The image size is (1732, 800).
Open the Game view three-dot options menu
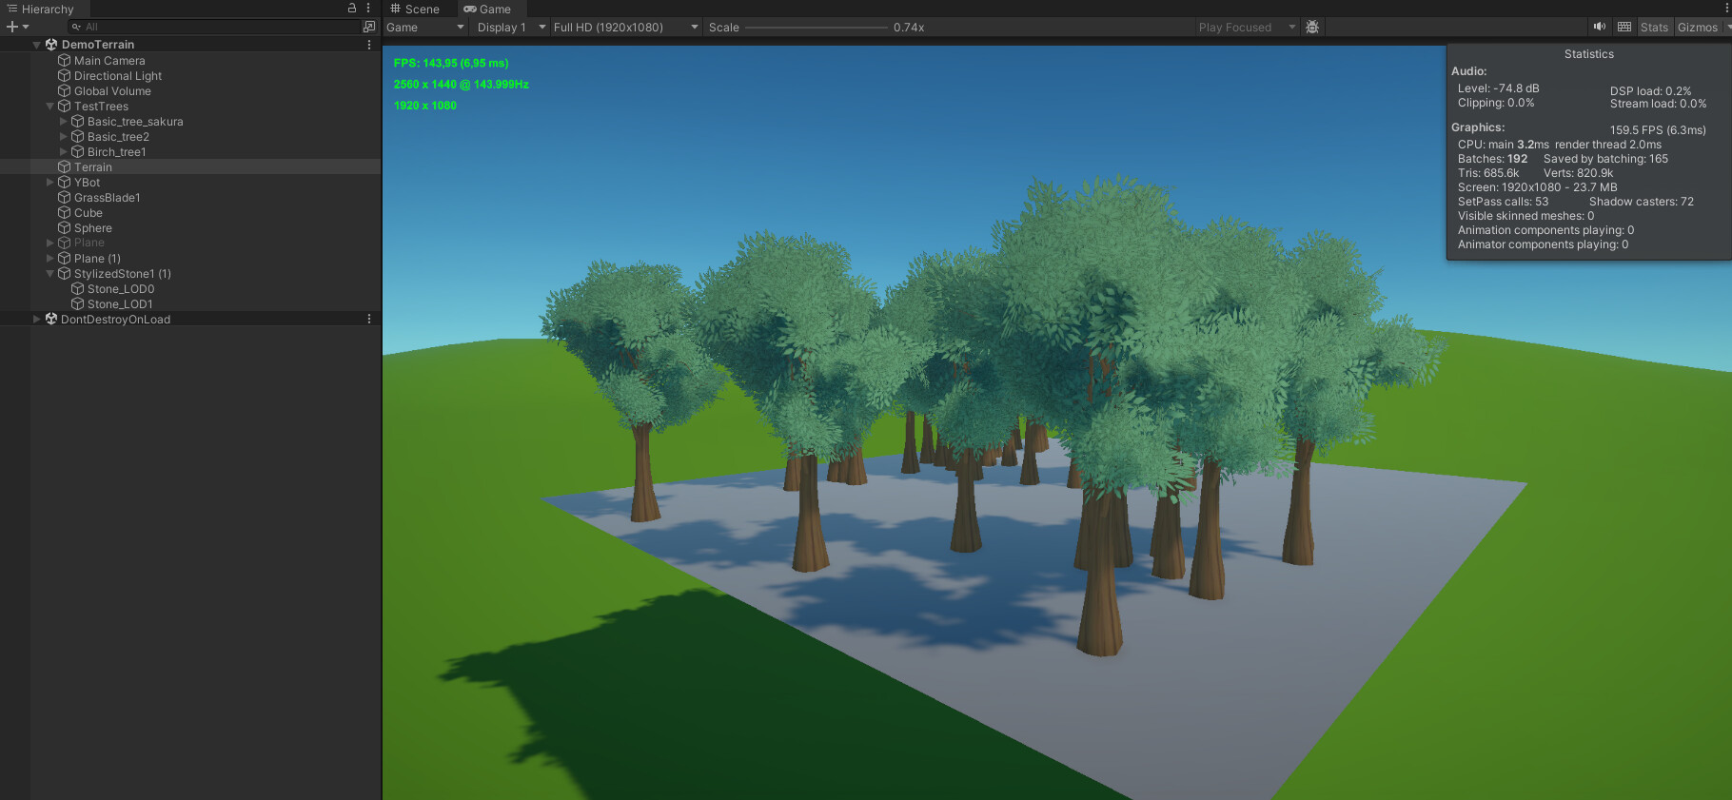coord(1726,8)
